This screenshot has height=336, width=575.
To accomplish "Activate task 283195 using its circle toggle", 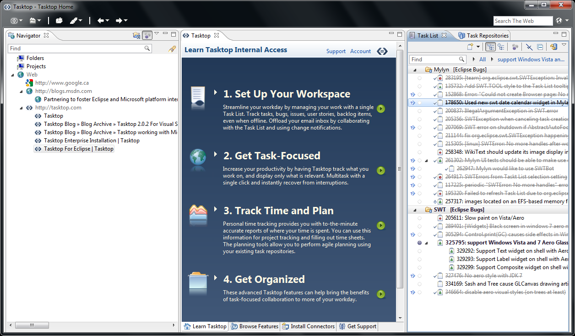I will coord(419,78).
